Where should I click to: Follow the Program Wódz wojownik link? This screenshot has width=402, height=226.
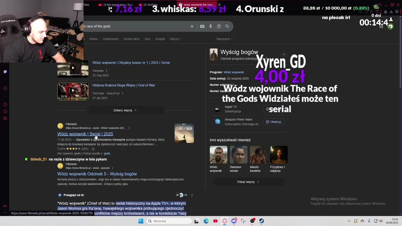point(234,72)
